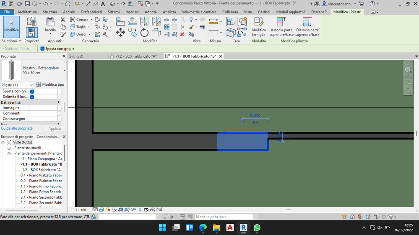The height and width of the screenshot is (235, 419).
Task: Collapse the Piante dei pavimenti node
Action: pyautogui.click(x=9, y=153)
